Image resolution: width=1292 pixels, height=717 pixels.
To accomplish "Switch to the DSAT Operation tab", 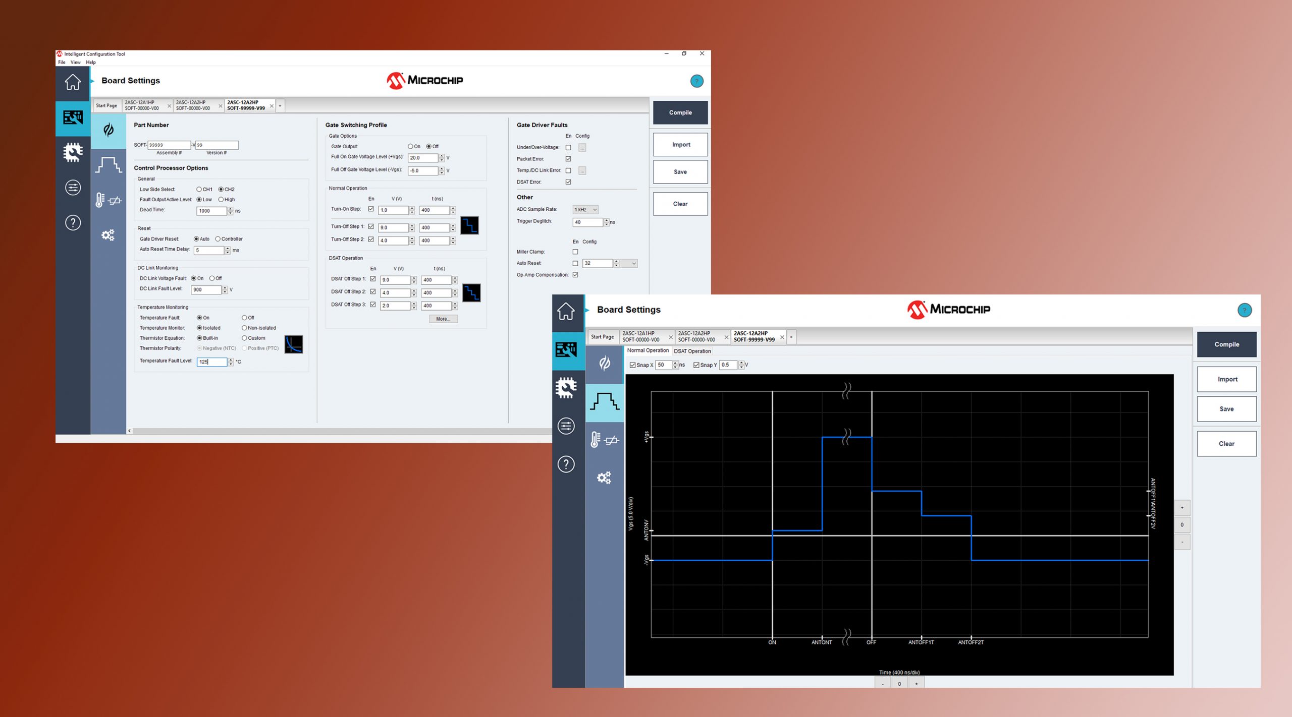I will pyautogui.click(x=692, y=351).
